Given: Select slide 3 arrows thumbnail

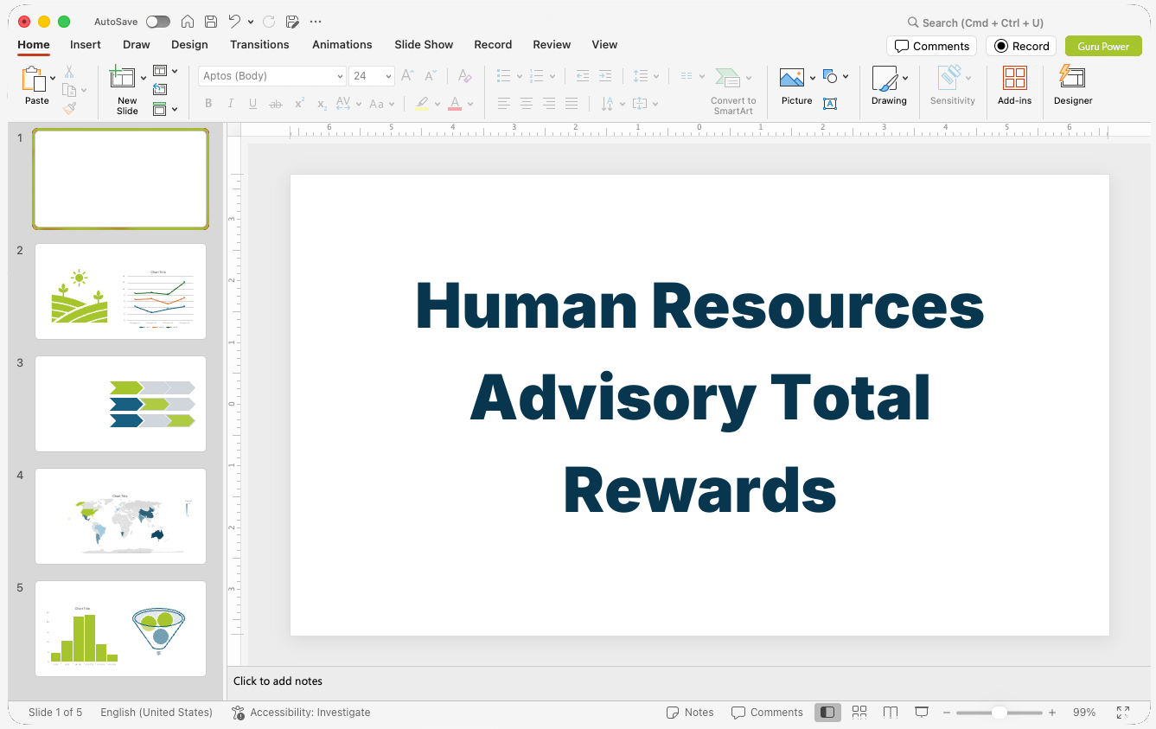Looking at the screenshot, I should pyautogui.click(x=120, y=404).
